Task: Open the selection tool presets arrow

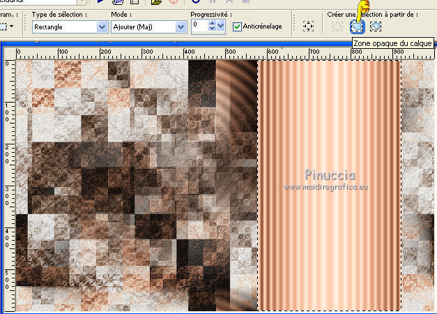Action: 11,27
